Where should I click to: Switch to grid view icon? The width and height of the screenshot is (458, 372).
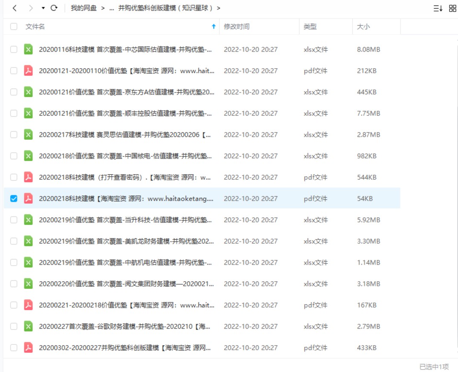452,8
